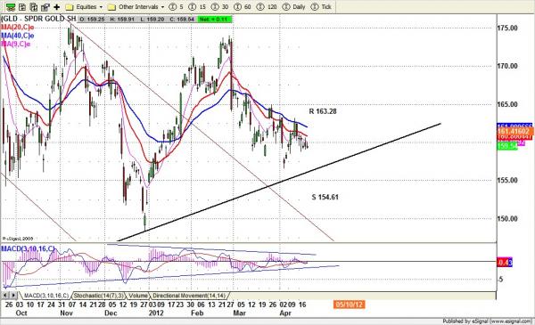Click the MACD(3,10,16,C) study label in lower pane
535x325 pixels.
tap(28, 248)
